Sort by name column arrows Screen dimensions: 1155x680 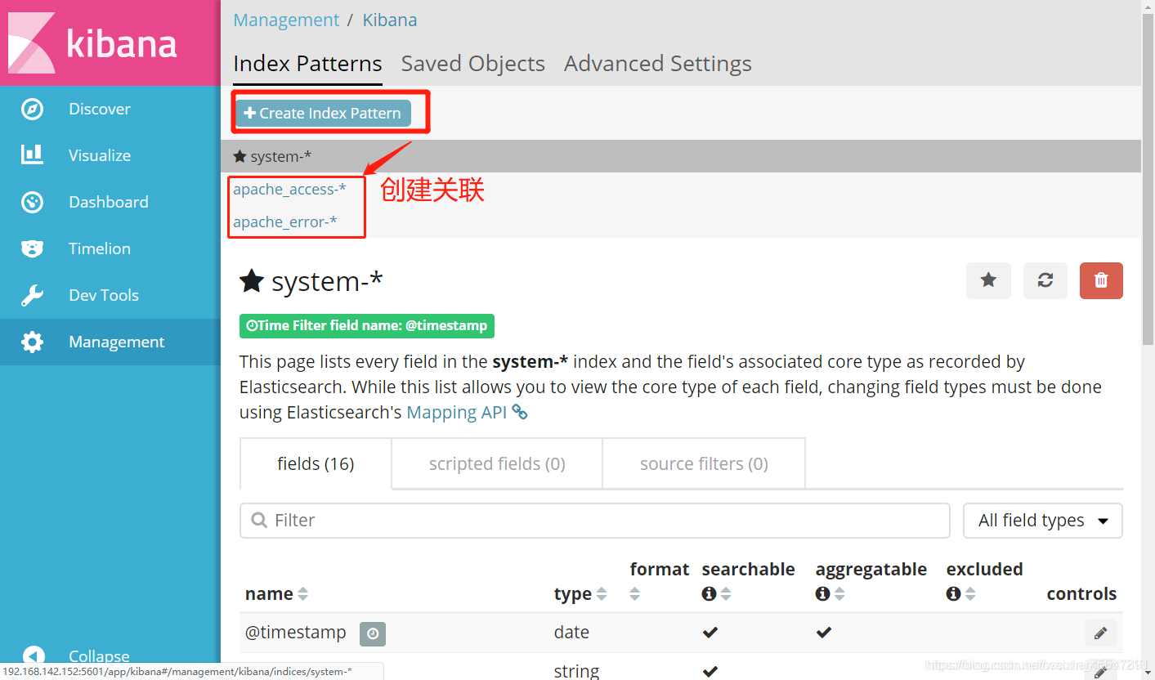[x=303, y=594]
